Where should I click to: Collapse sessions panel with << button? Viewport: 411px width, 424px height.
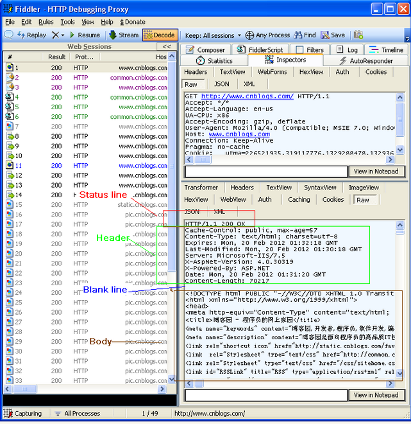click(167, 47)
